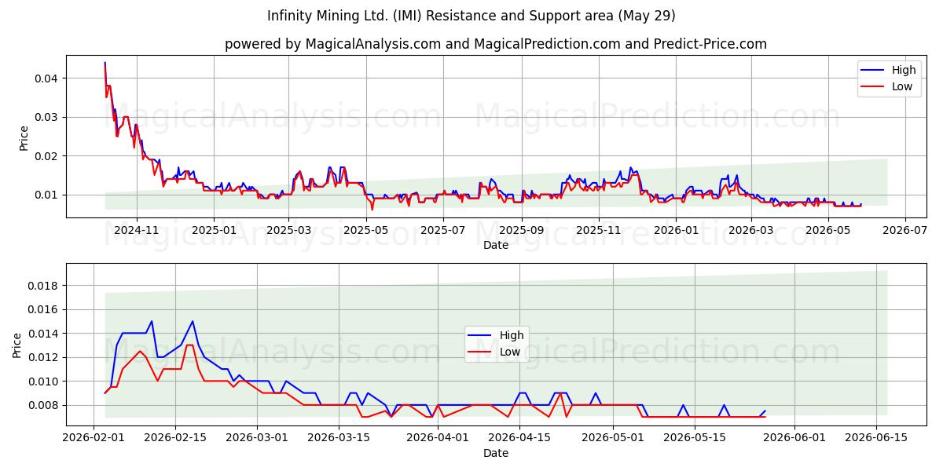943x471 pixels.
Task: Click the '0.02' y-axis tick in top chart
Action: tap(48, 155)
